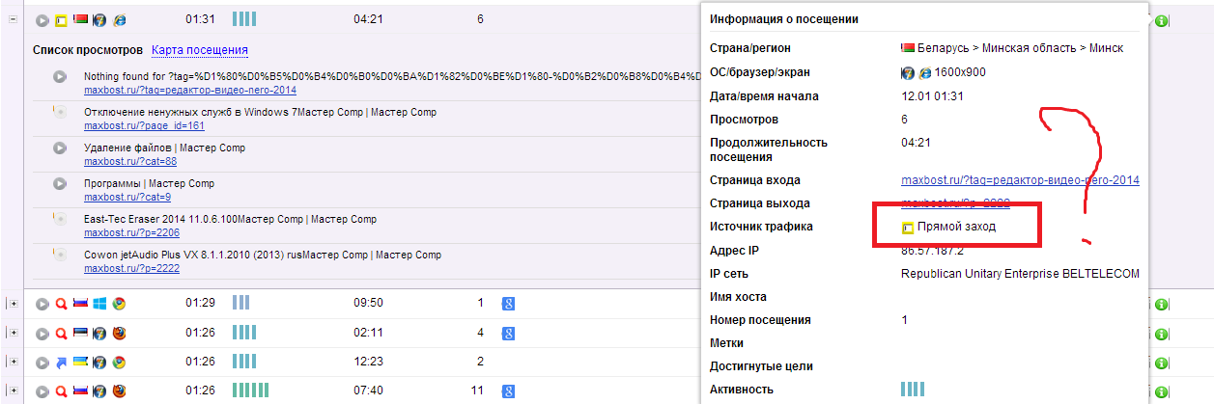The image size is (1214, 404).
Task: Collapse the expanded 01:31 visit row
Action: click(x=13, y=19)
